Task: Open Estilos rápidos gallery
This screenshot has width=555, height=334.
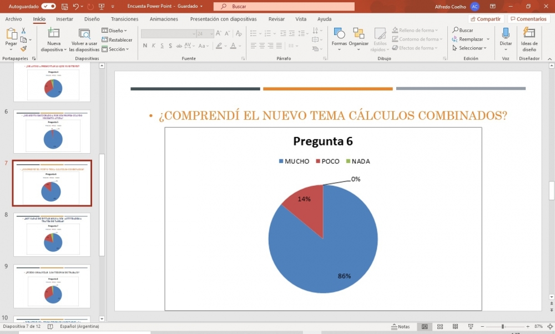Action: [x=380, y=39]
